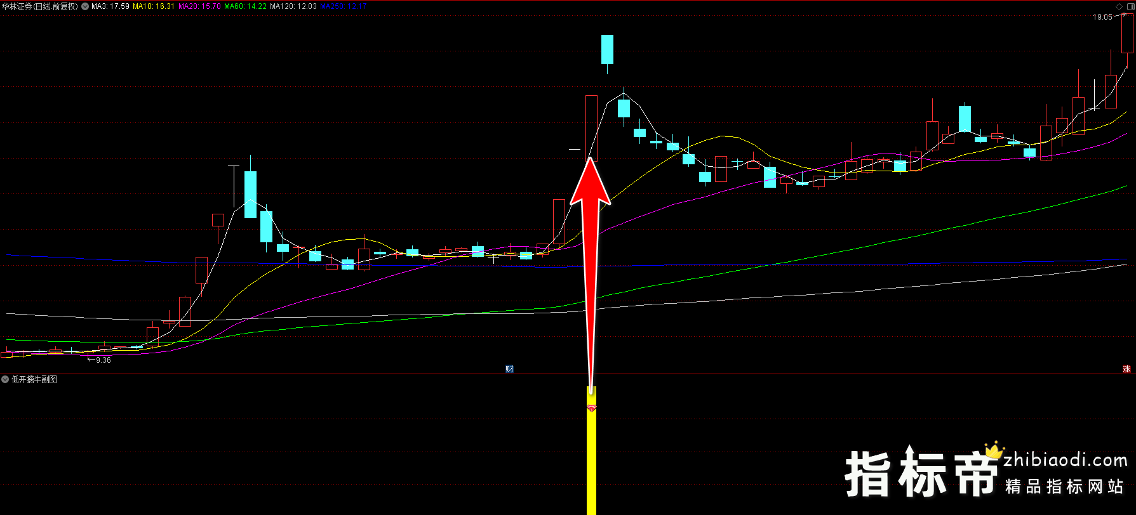Click the diamond icon at top right
This screenshot has width=1136, height=515.
[x=1119, y=6]
